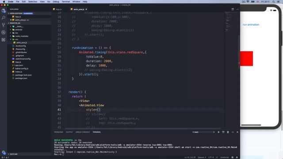
Task: Switch to the Debug Console tab
Action: [x=83, y=132]
